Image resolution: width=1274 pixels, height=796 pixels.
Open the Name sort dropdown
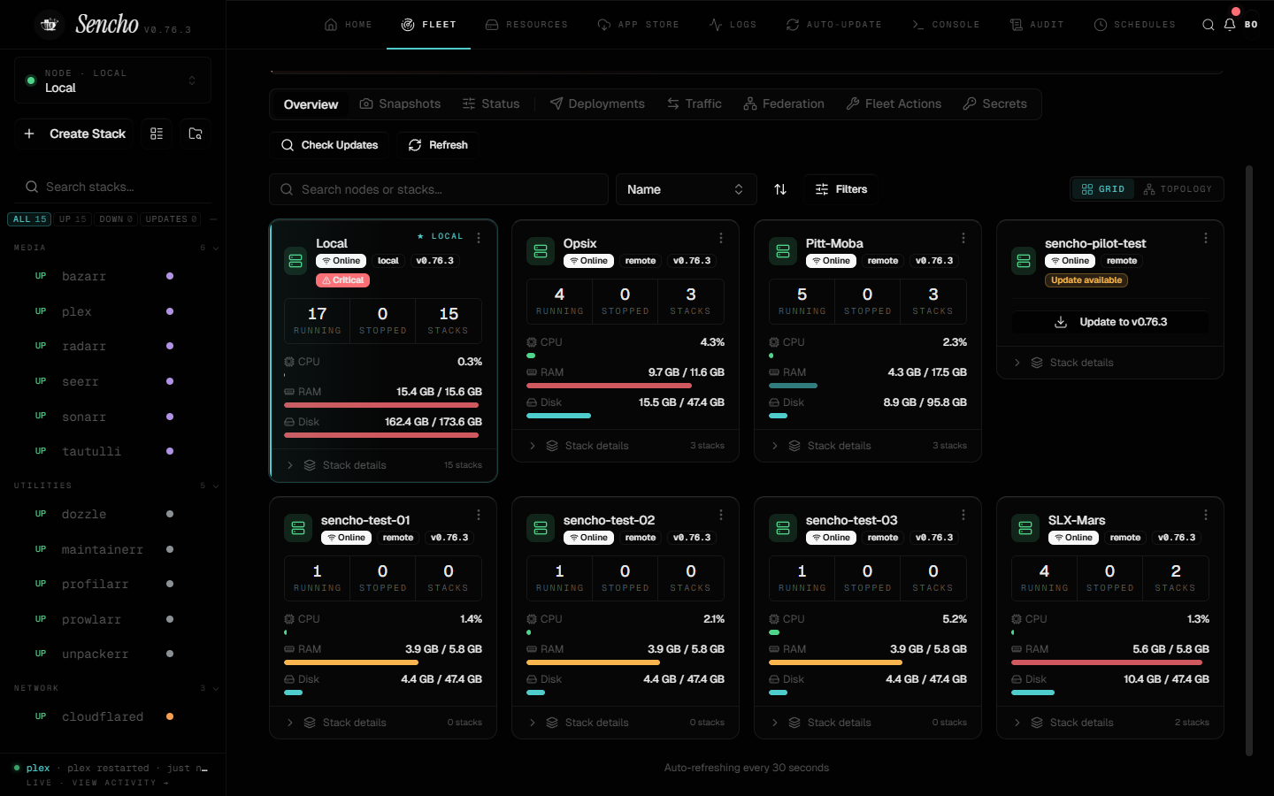(x=686, y=189)
